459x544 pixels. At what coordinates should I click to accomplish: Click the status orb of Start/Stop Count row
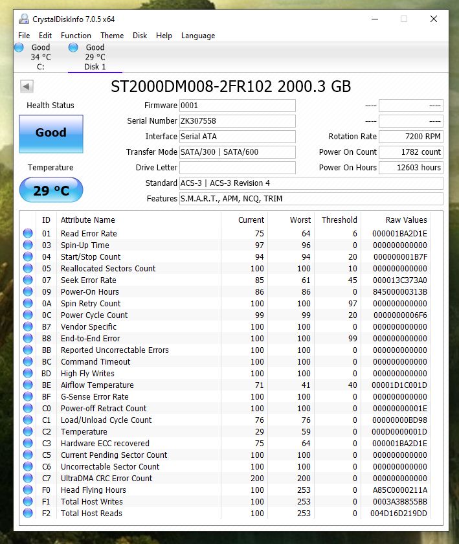point(28,256)
